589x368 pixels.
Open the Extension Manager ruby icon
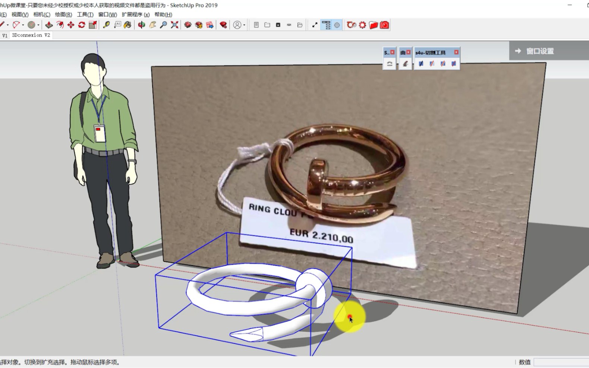(x=223, y=25)
